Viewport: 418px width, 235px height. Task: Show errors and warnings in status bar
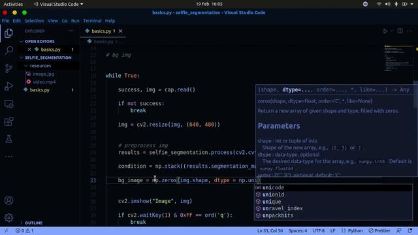tap(25, 230)
